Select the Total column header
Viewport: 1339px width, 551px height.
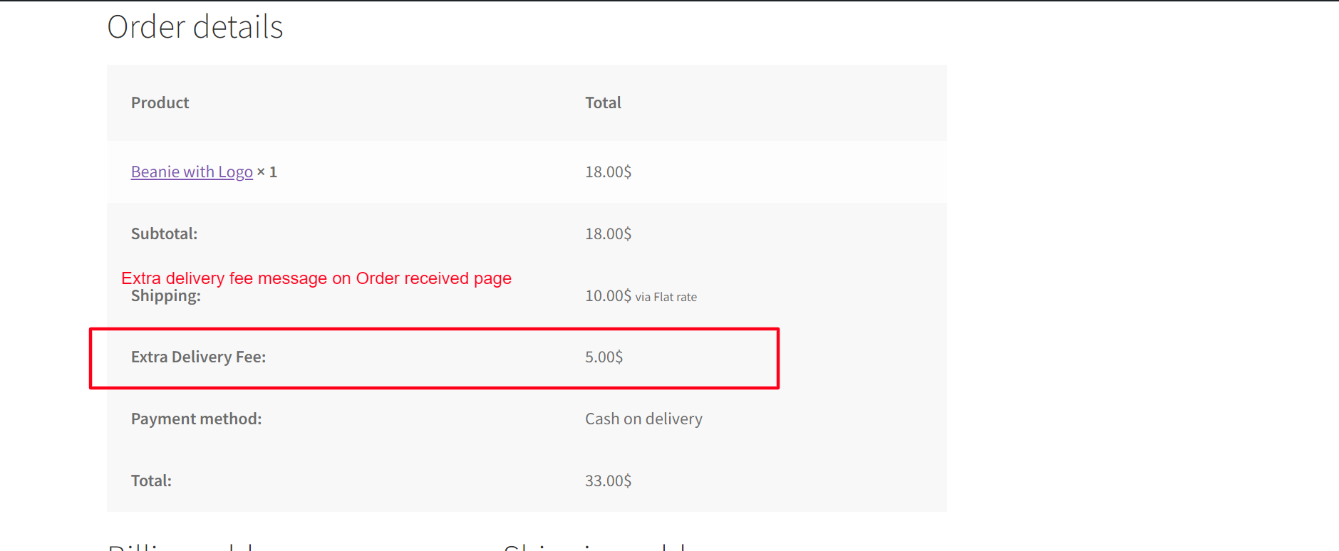[602, 103]
